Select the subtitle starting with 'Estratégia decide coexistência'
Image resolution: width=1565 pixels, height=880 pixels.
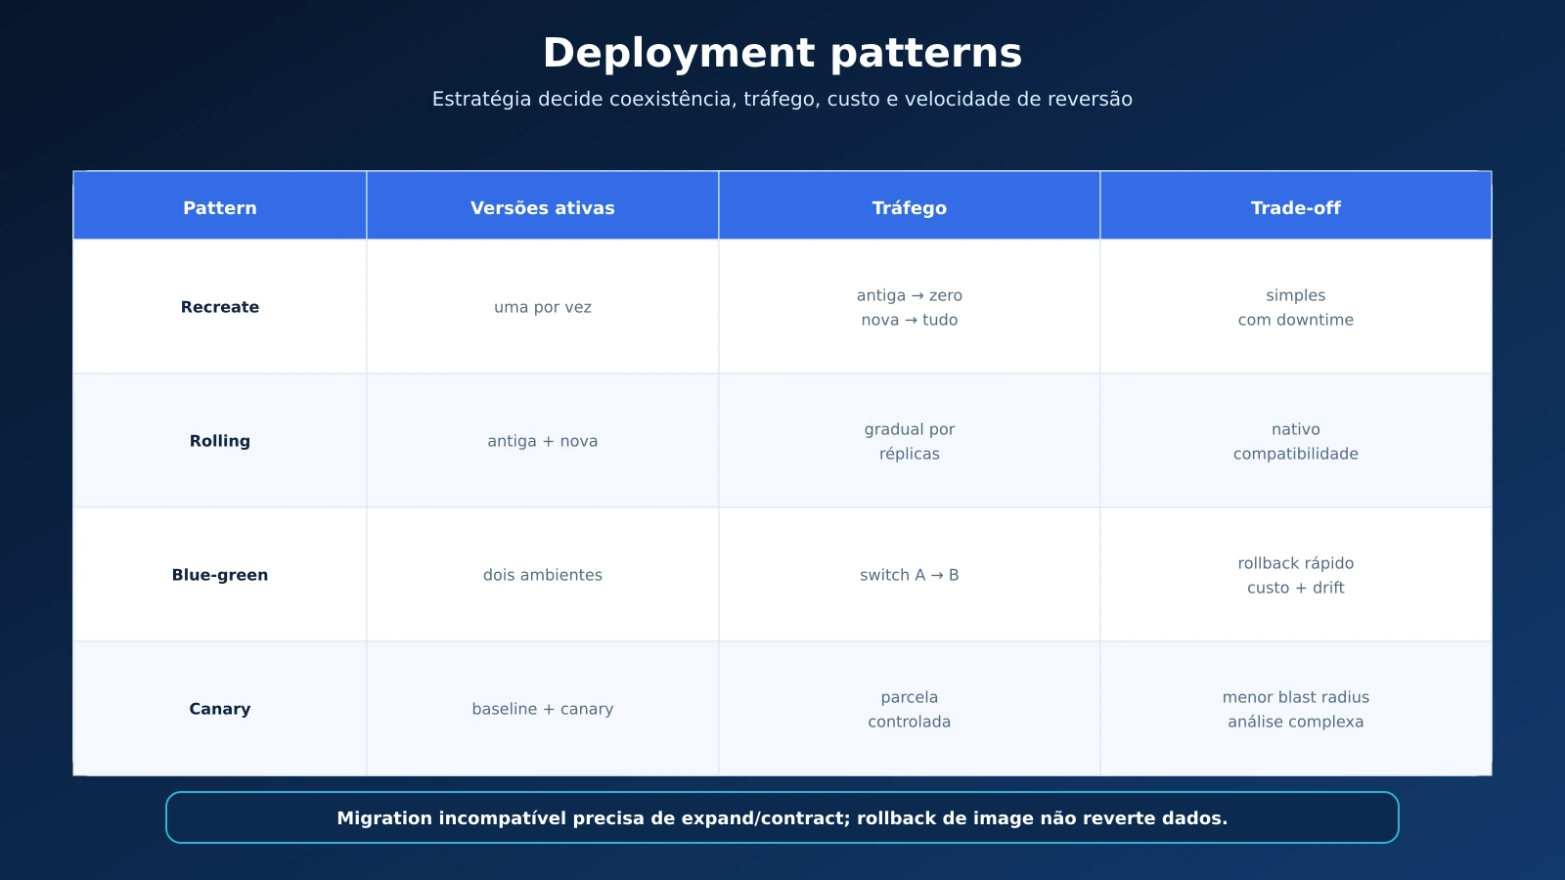coord(782,99)
